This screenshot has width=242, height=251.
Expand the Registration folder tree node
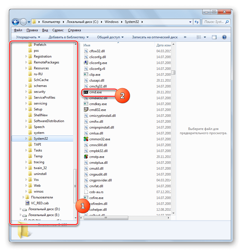click(26, 56)
